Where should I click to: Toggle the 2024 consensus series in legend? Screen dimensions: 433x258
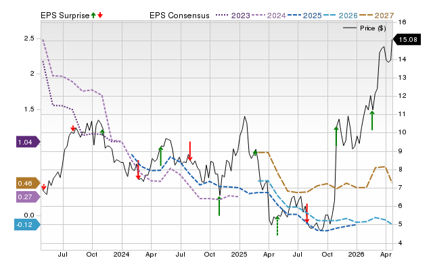coord(269,16)
